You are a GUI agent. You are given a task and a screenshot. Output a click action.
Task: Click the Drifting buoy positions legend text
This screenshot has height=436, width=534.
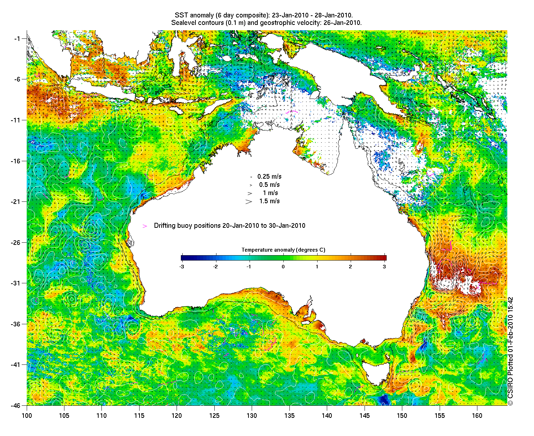230,226
